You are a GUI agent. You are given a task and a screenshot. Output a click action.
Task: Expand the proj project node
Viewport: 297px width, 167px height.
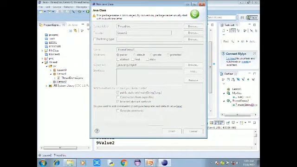coord(42,58)
